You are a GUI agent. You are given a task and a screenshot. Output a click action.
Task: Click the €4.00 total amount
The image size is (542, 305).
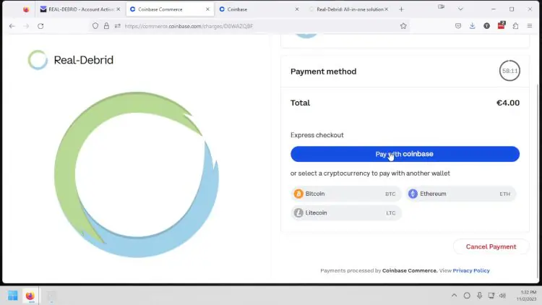pos(508,103)
